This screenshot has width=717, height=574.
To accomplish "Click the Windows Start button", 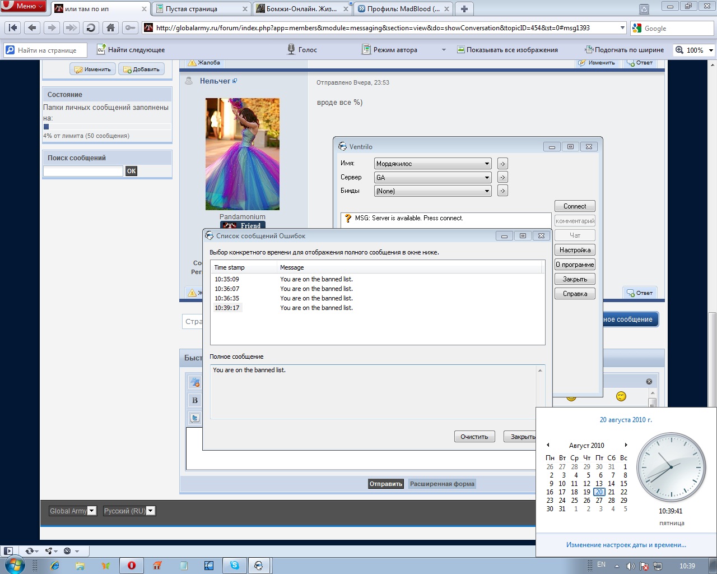I will tap(14, 565).
